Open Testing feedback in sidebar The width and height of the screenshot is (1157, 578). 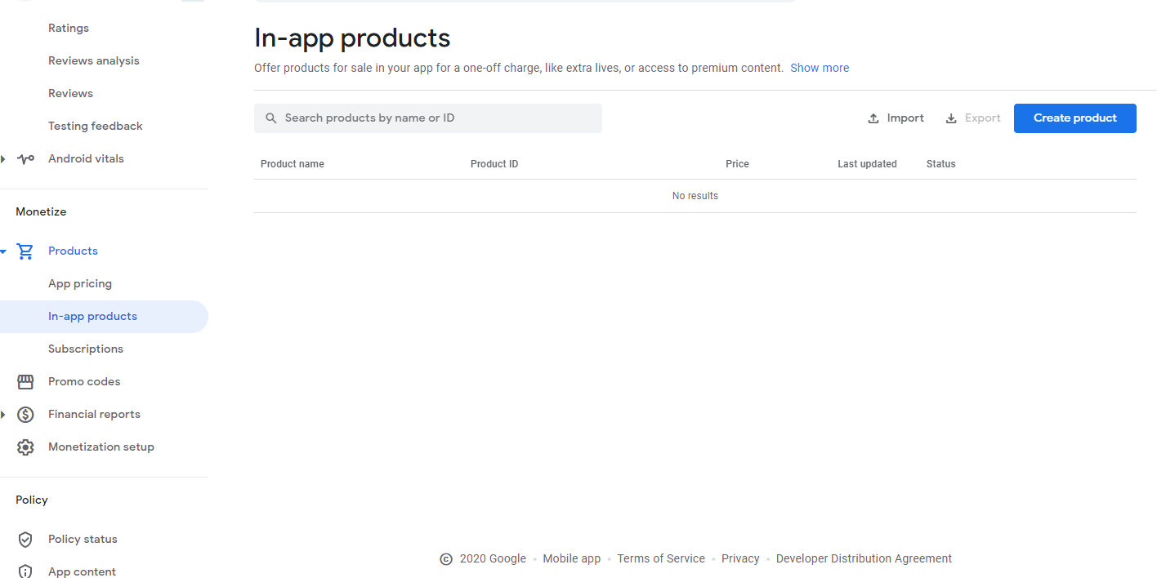tap(96, 127)
